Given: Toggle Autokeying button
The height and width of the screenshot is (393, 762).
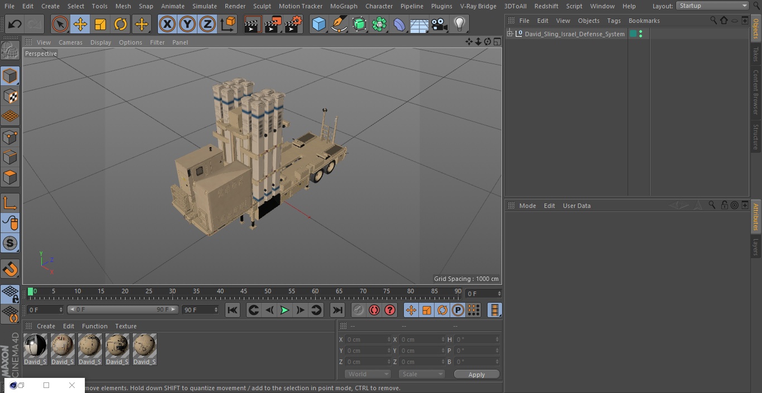Looking at the screenshot, I should pyautogui.click(x=374, y=310).
